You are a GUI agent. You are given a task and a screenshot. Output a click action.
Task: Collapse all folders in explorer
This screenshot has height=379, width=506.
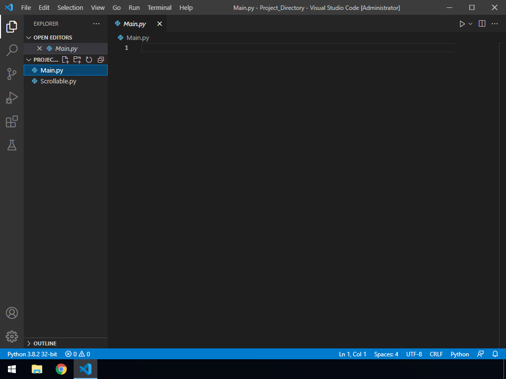(x=101, y=60)
